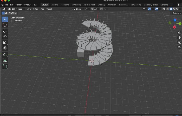Click the 3D cursor on the staircase

92,61
